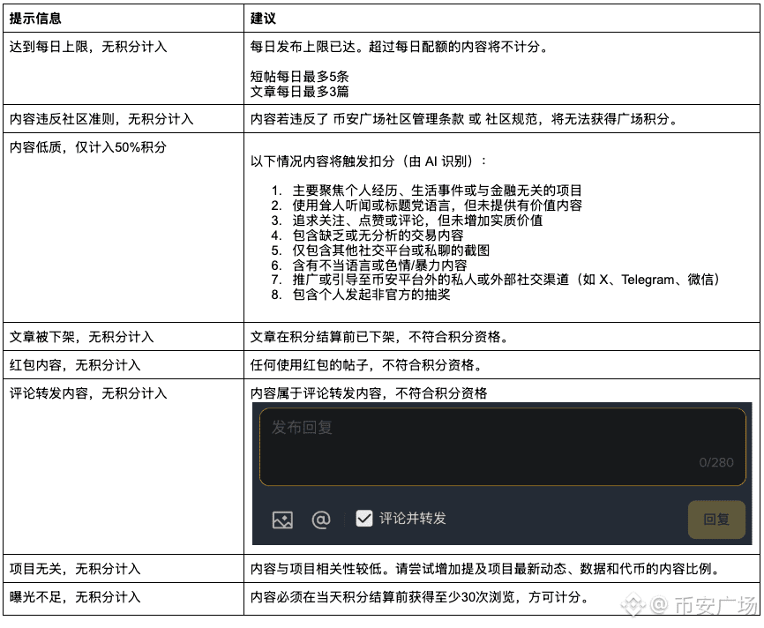Click the 建议 column header
This screenshot has width=764, height=628.
[263, 19]
